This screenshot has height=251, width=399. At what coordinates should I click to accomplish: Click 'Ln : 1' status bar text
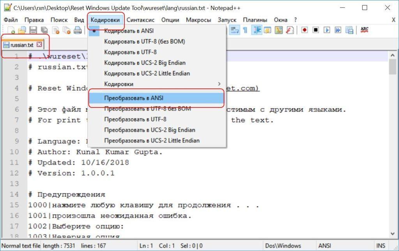(x=146, y=246)
